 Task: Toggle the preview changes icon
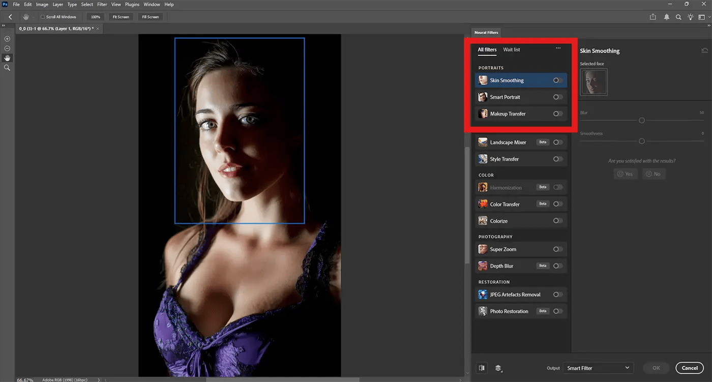(482, 368)
